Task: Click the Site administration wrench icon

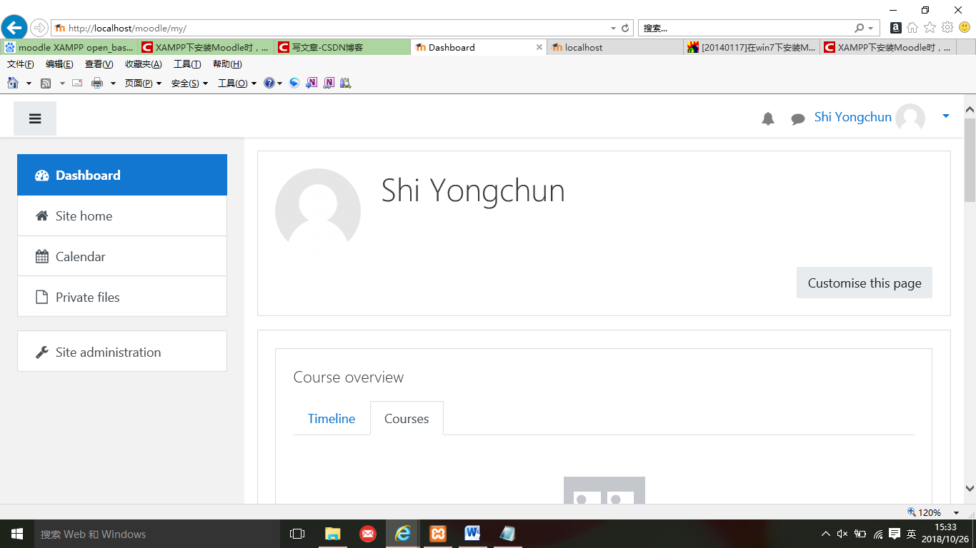Action: [41, 351]
